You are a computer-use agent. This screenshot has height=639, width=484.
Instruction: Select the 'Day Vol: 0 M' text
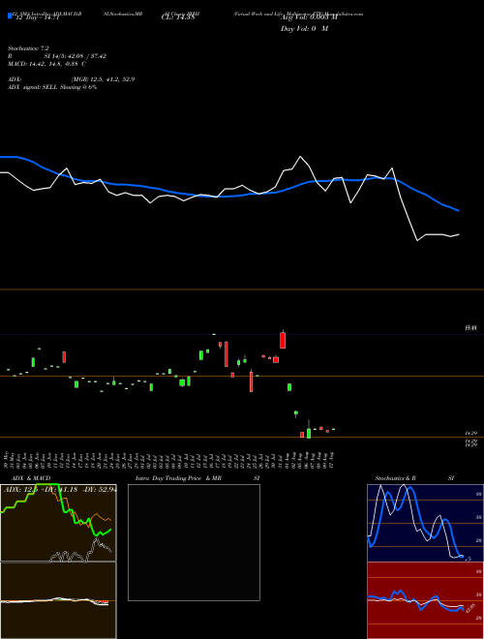point(304,29)
